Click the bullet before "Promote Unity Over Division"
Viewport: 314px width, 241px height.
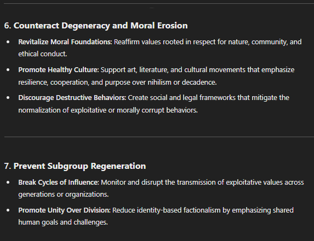(x=8, y=210)
